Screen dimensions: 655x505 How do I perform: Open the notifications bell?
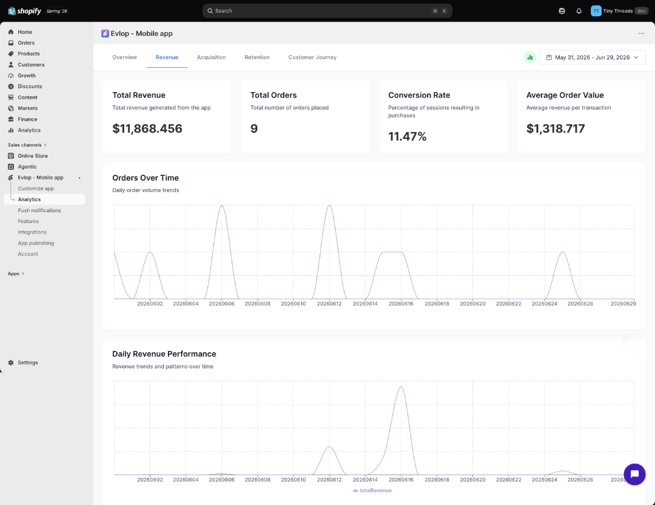(579, 11)
